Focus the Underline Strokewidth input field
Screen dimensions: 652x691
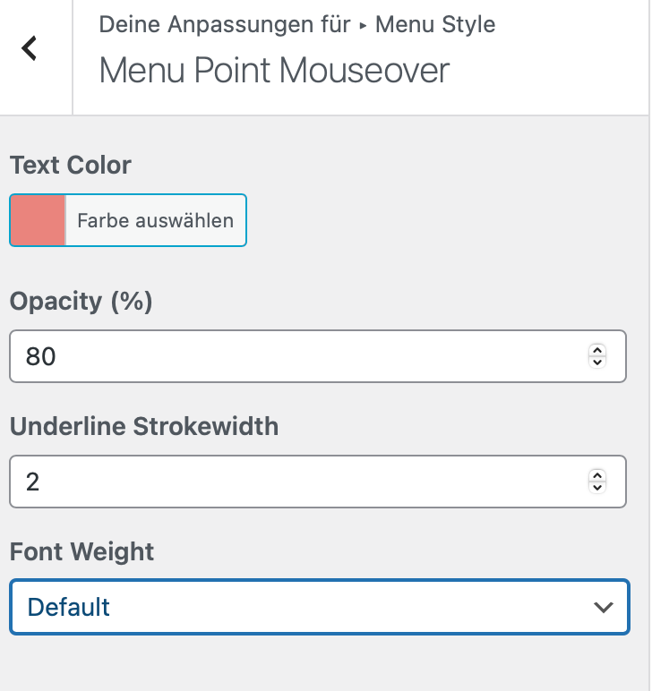tap(296, 482)
